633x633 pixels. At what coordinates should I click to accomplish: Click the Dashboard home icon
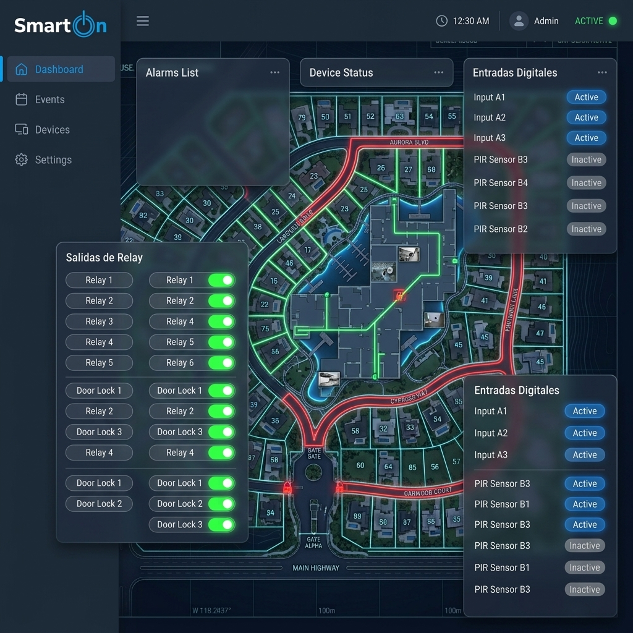pos(22,69)
